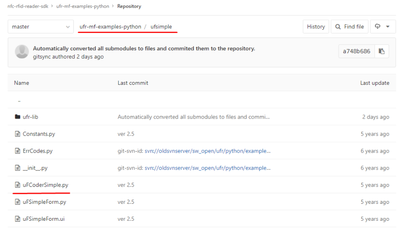This screenshot has height=229, width=401.
Task: Expand the download options caret
Action: (388, 27)
